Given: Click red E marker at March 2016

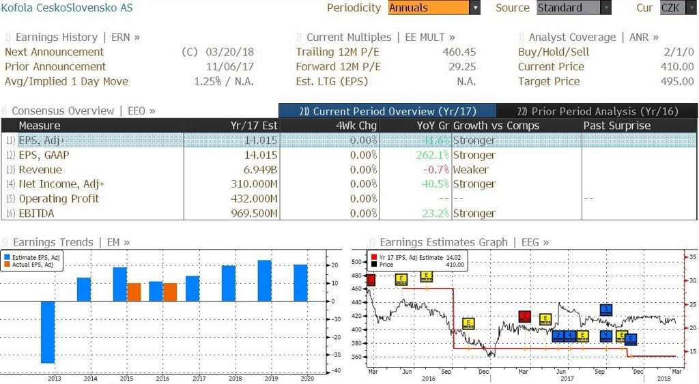Looking at the screenshot, I should point(371,280).
